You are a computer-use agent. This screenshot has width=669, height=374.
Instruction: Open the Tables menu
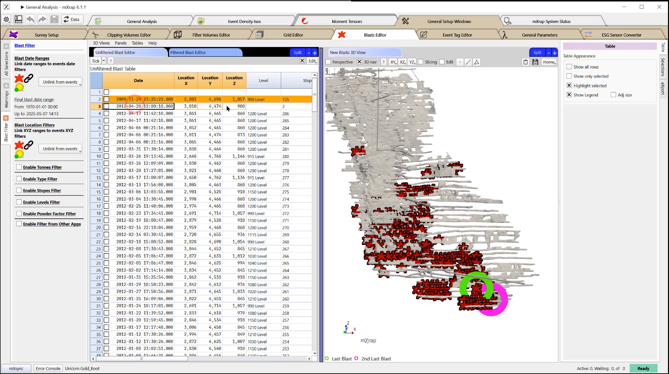coord(137,43)
